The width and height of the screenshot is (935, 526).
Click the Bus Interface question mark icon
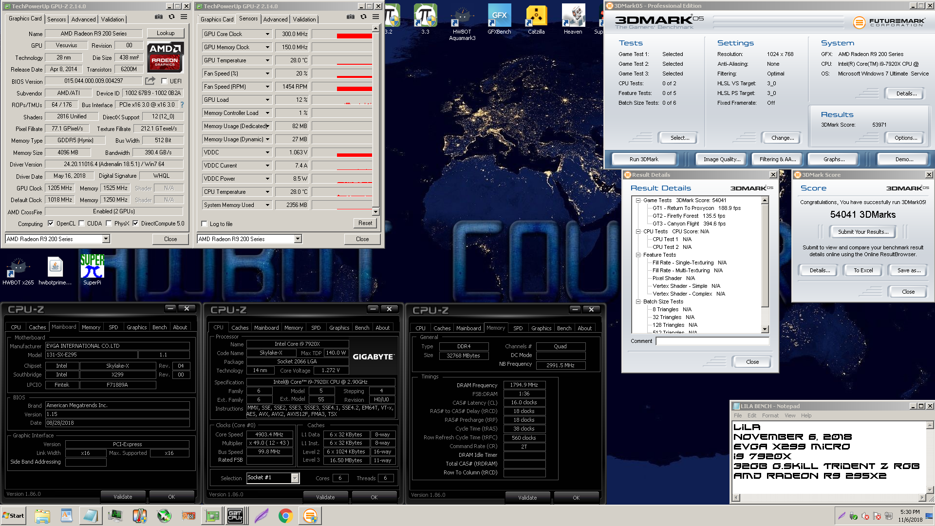[x=182, y=105]
